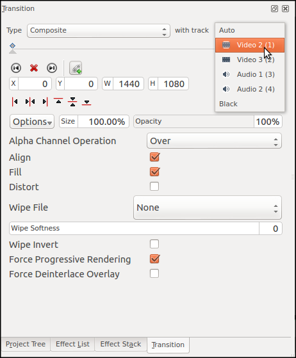Enable the Distort checkbox
The width and height of the screenshot is (296, 358).
pyautogui.click(x=154, y=186)
